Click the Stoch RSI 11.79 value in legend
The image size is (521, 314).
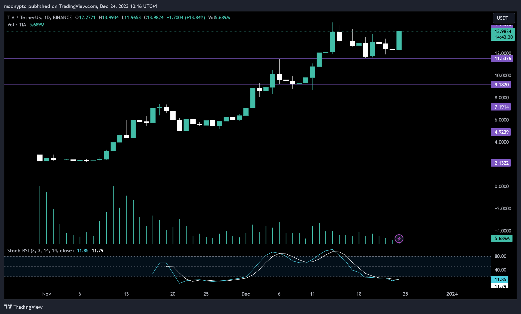coord(97,251)
